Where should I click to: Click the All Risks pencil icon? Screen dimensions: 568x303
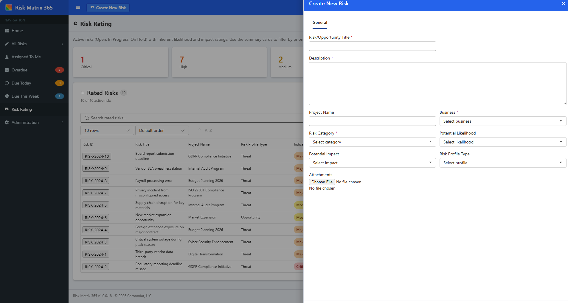(7, 44)
